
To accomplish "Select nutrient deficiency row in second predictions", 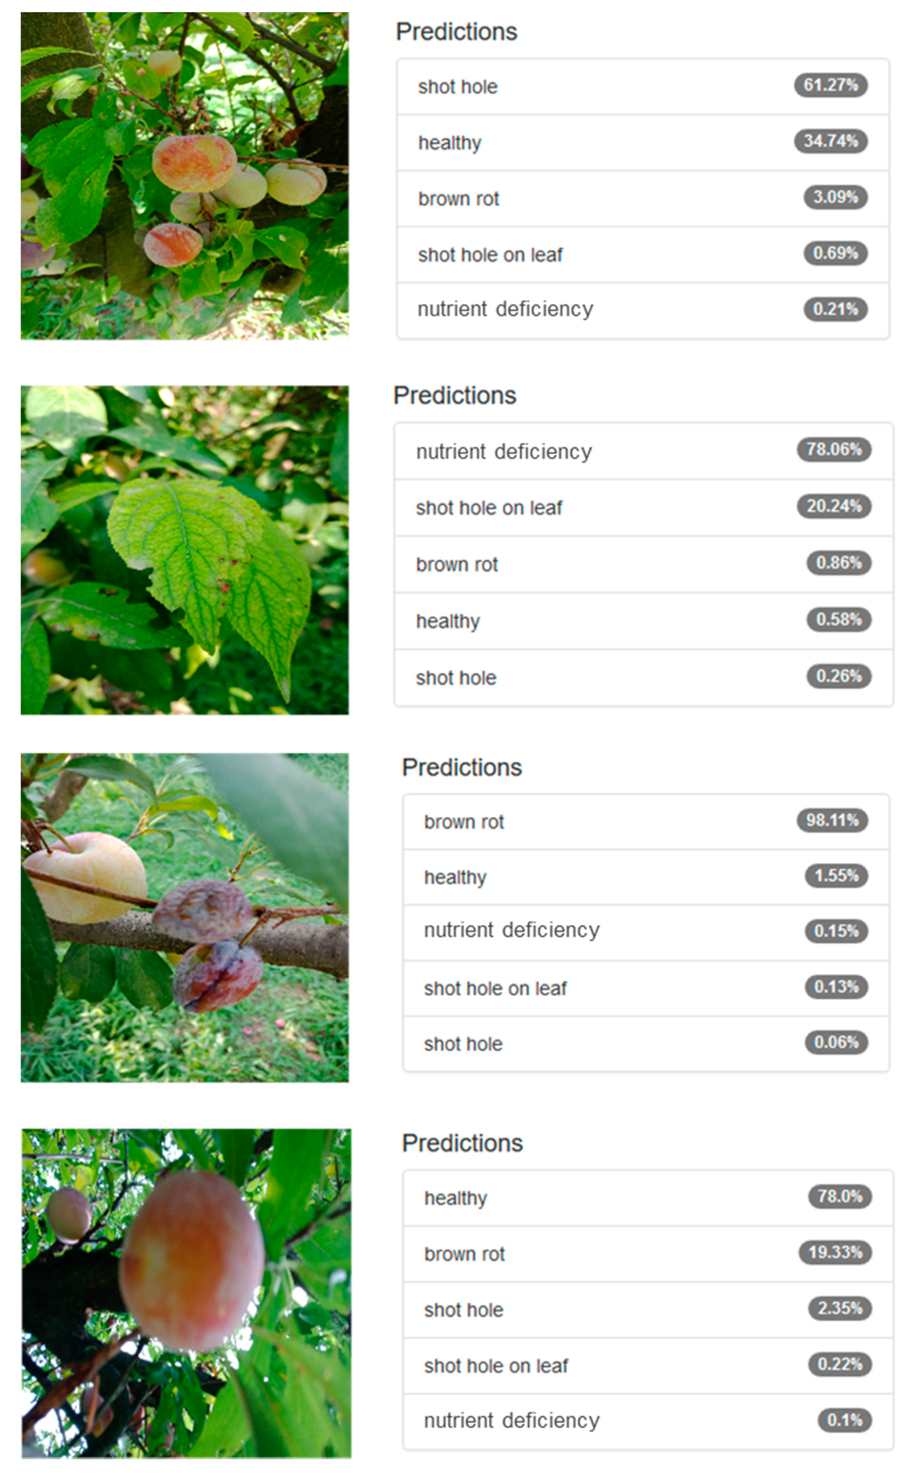I will pyautogui.click(x=644, y=451).
